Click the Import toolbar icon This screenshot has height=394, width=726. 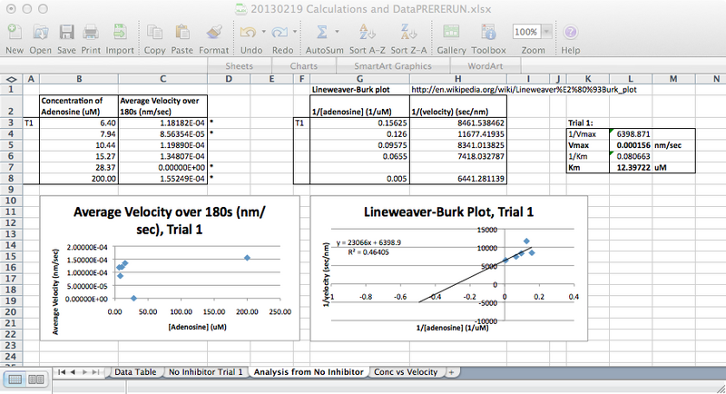pyautogui.click(x=119, y=33)
